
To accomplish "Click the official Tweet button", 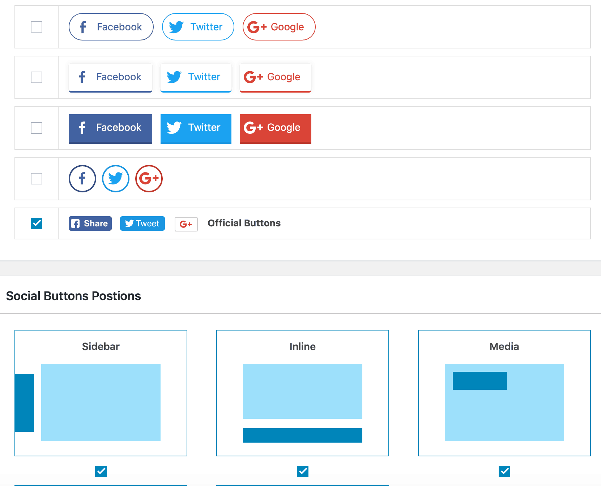I will click(x=142, y=223).
